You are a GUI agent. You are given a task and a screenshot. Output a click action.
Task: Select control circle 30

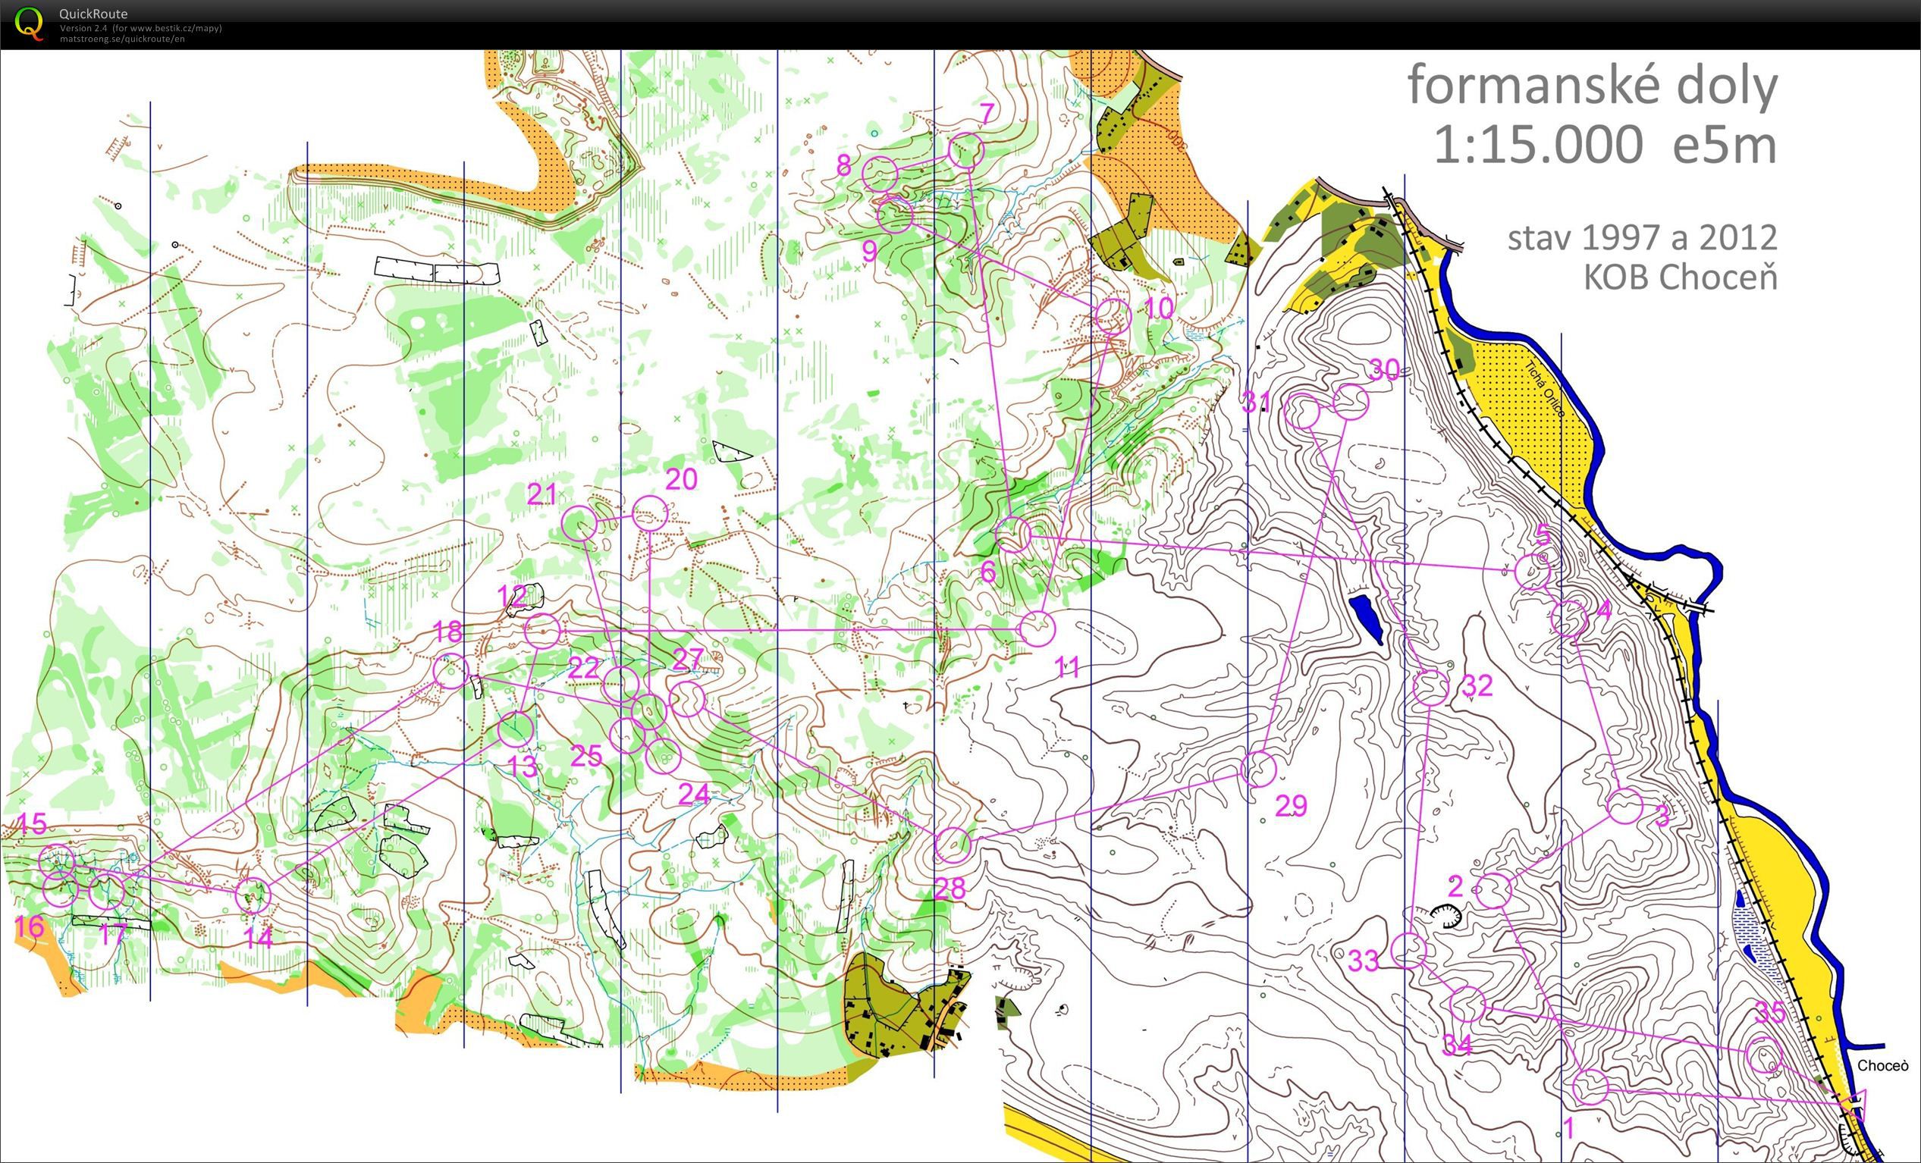(1351, 401)
